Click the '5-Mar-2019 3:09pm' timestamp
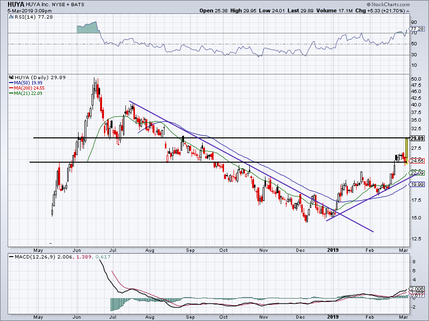The width and height of the screenshot is (429, 321). click(x=30, y=10)
